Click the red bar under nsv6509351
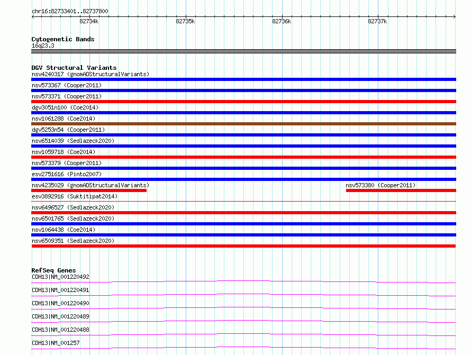Image resolution: width=471 pixels, height=355 pixels. pyautogui.click(x=243, y=246)
